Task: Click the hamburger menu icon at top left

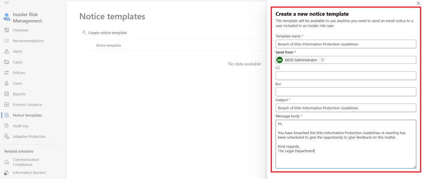Action: click(6, 2)
